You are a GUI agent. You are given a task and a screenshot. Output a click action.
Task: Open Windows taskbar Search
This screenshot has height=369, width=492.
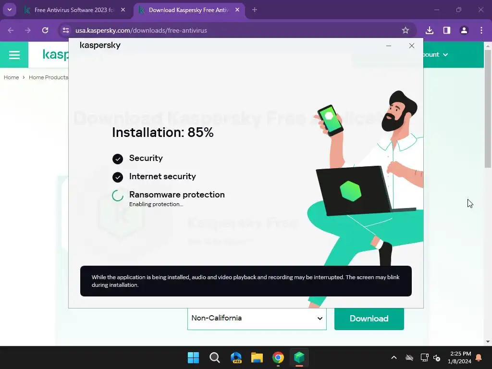click(x=215, y=357)
